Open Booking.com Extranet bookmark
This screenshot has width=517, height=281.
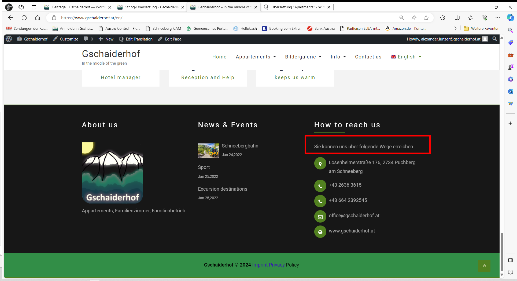(282, 28)
